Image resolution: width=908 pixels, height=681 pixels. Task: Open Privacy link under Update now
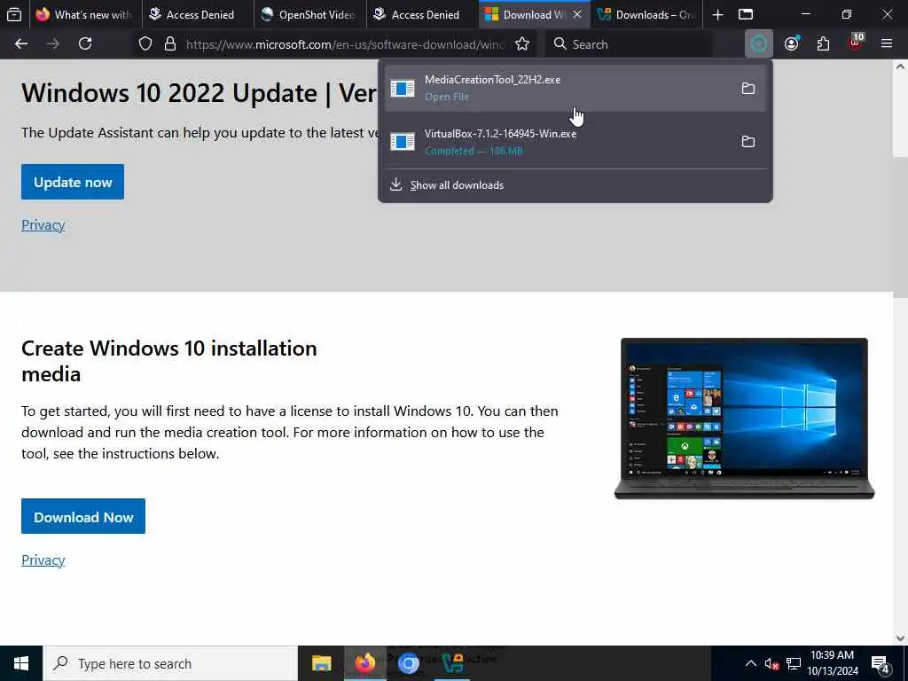[43, 224]
